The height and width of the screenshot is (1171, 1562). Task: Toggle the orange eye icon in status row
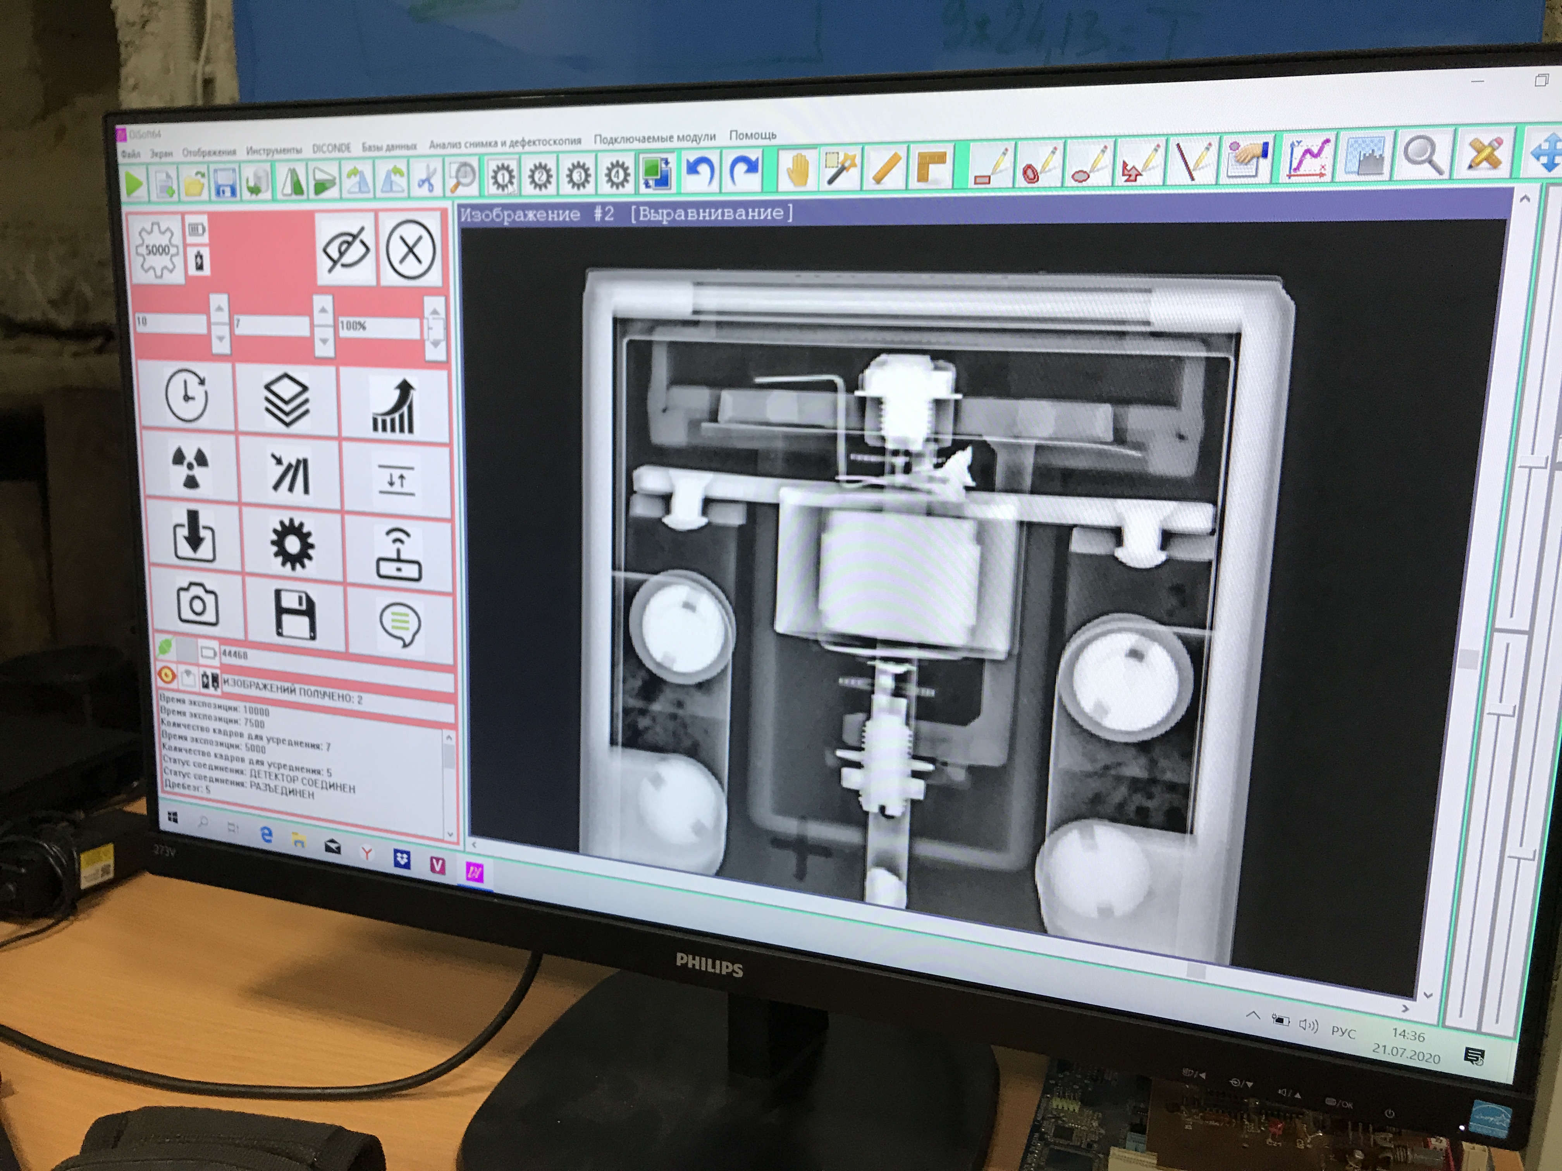pos(167,675)
